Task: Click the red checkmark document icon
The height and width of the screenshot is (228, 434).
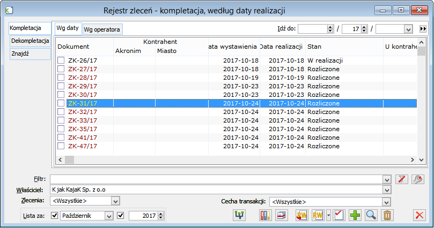Action: pyautogui.click(x=339, y=215)
